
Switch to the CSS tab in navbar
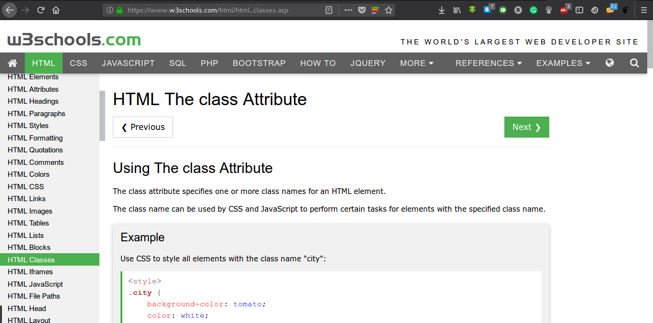[78, 63]
